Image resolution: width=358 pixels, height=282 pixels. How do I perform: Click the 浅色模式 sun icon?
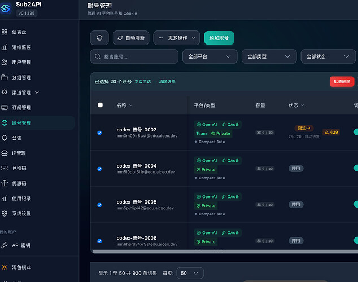[5, 267]
